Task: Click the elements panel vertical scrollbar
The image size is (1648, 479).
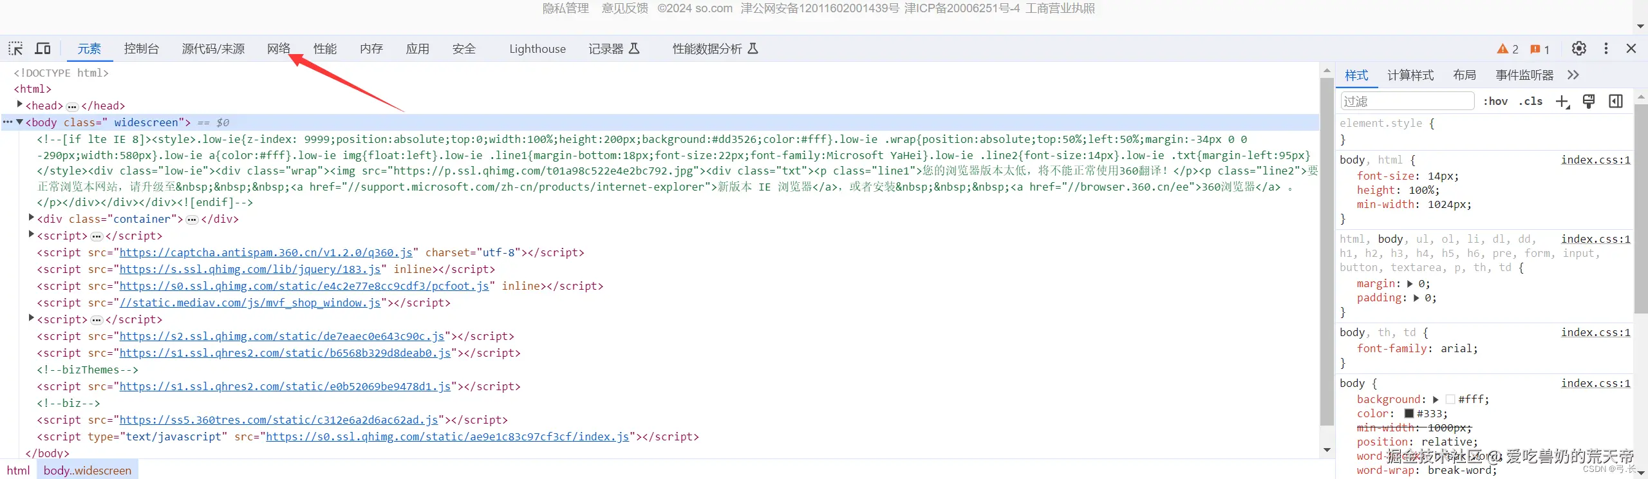Action: pyautogui.click(x=1327, y=252)
